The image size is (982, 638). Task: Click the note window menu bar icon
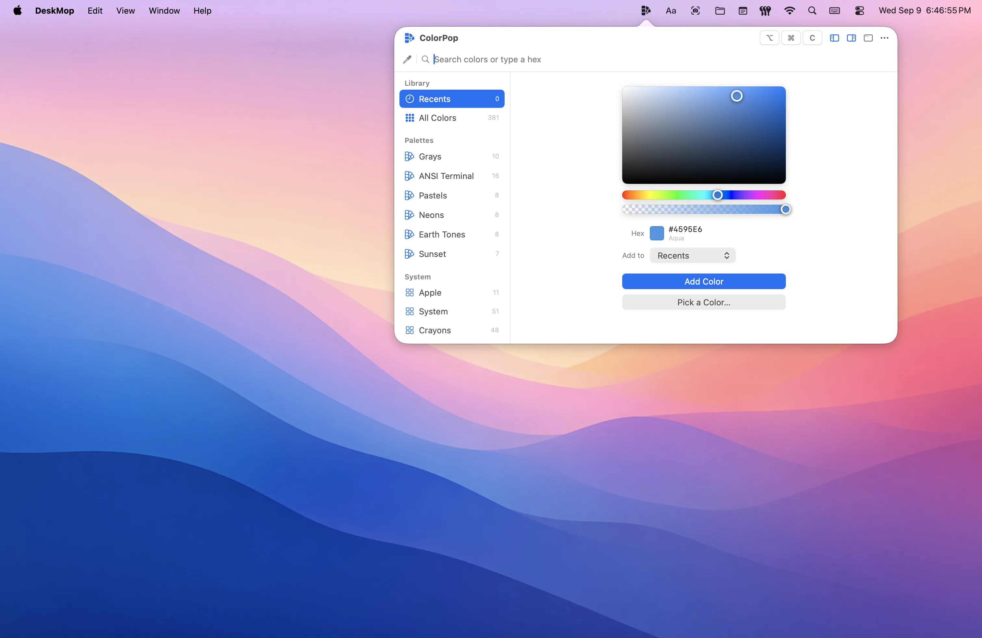point(743,11)
